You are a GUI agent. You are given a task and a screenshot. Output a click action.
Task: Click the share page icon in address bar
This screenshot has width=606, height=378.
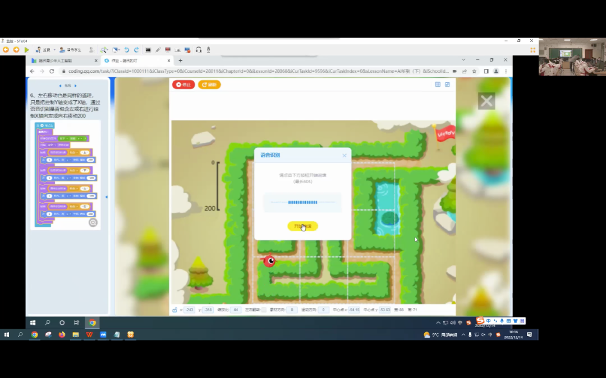(x=464, y=71)
